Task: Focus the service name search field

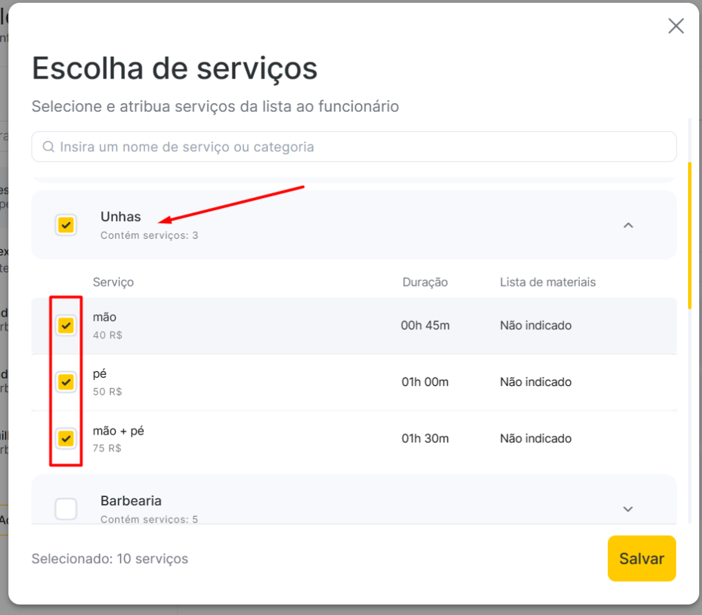Action: point(354,147)
